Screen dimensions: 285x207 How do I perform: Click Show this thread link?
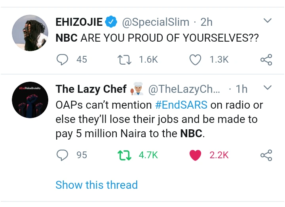[x=97, y=185]
